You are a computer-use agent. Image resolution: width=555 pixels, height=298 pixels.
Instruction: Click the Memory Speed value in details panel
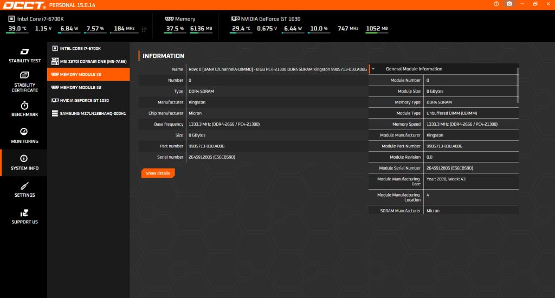click(x=462, y=124)
